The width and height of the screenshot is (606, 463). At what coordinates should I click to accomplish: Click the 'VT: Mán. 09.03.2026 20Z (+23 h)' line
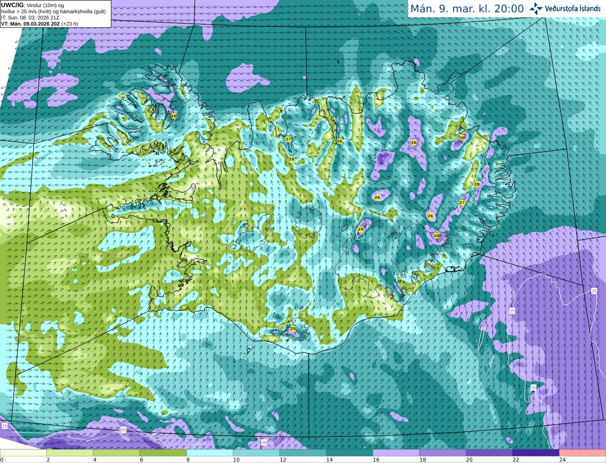tap(39, 24)
